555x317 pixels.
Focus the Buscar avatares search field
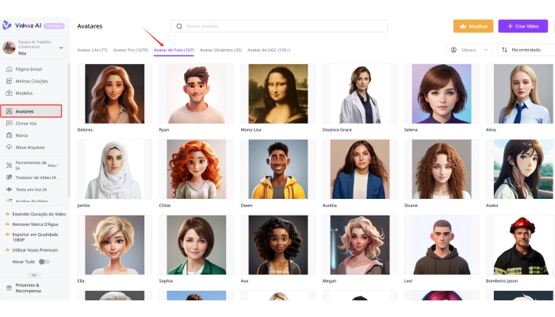pos(279,26)
